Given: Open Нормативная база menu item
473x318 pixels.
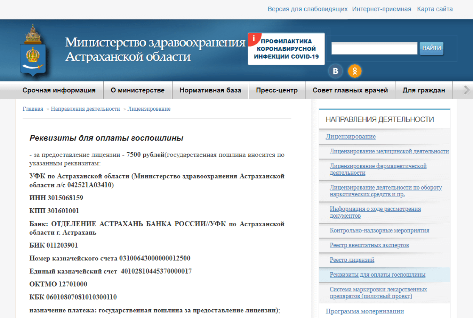Looking at the screenshot, I should pos(210,90).
